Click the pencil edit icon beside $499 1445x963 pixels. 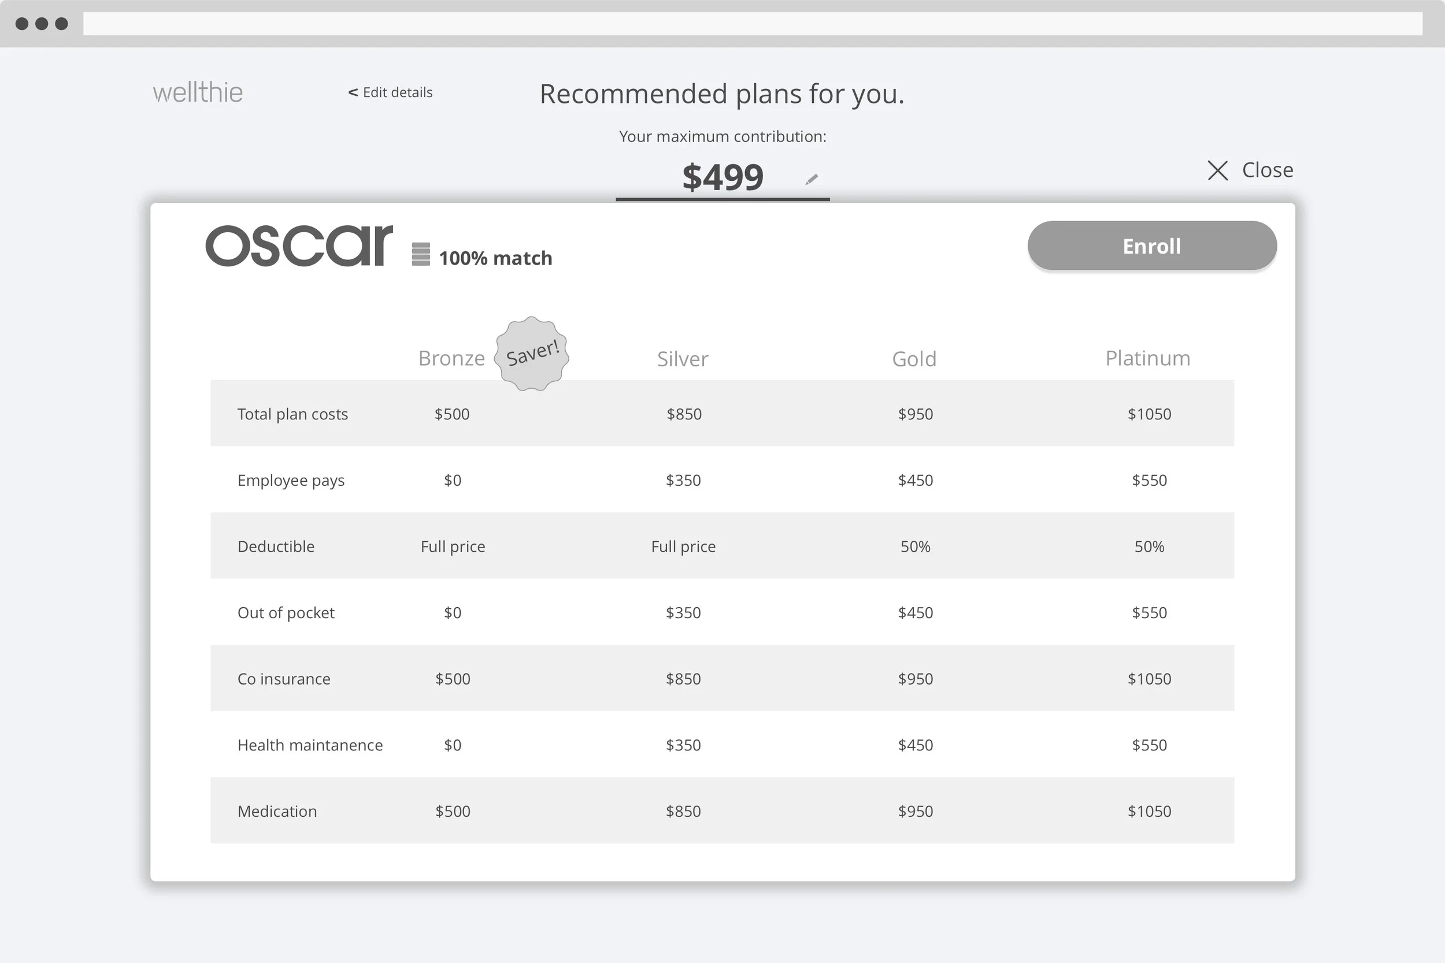click(x=812, y=179)
